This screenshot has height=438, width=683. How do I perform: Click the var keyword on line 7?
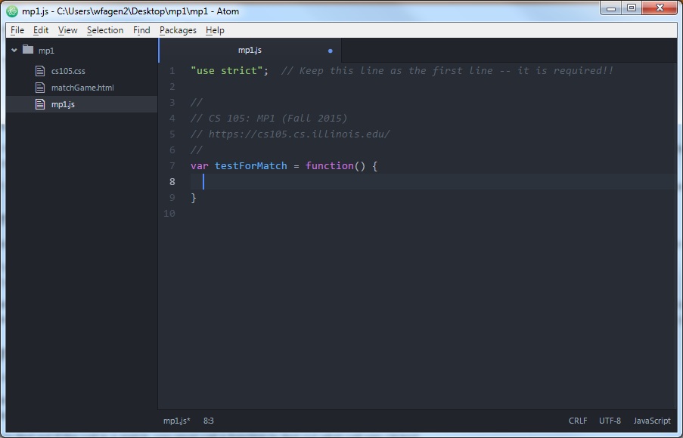coord(200,165)
